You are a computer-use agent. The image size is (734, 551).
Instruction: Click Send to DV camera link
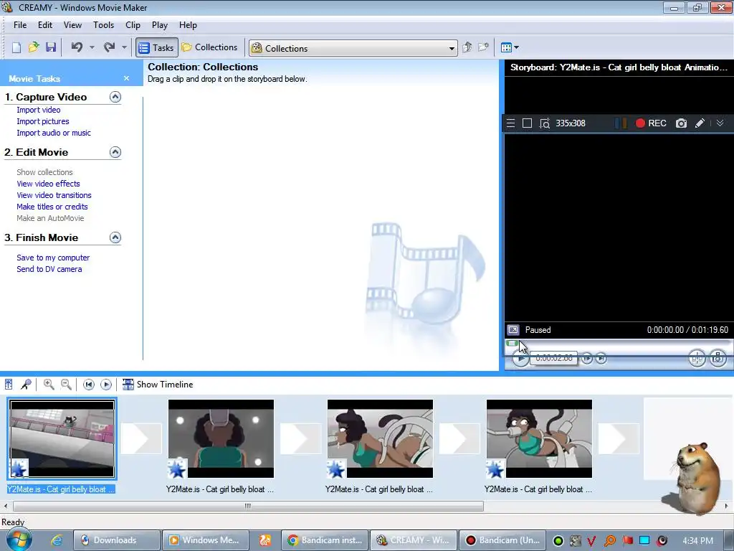coord(49,270)
